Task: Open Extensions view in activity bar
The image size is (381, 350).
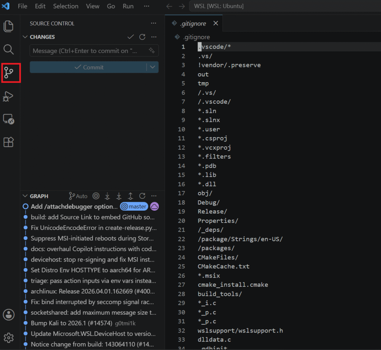Action: pyautogui.click(x=9, y=142)
